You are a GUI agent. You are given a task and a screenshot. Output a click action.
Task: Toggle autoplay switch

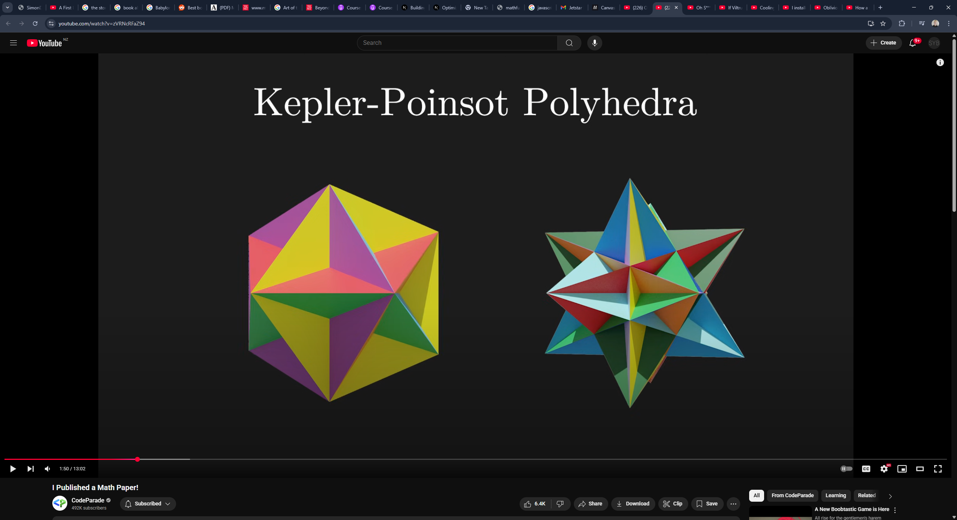(x=846, y=469)
